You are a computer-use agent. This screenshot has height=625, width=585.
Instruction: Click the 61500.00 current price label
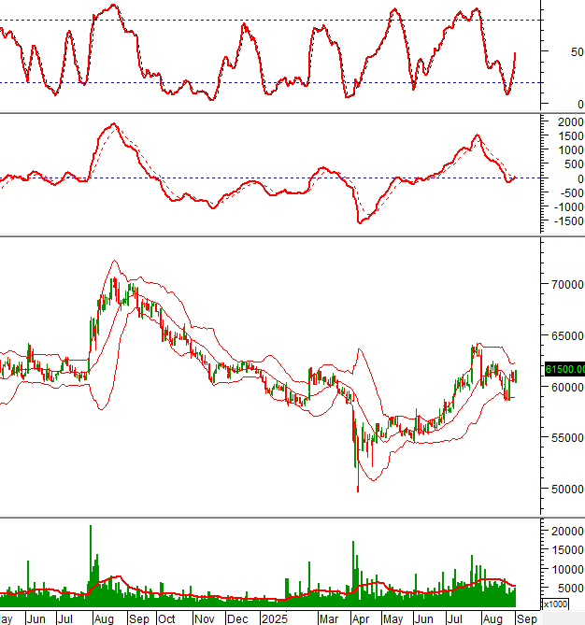click(564, 368)
